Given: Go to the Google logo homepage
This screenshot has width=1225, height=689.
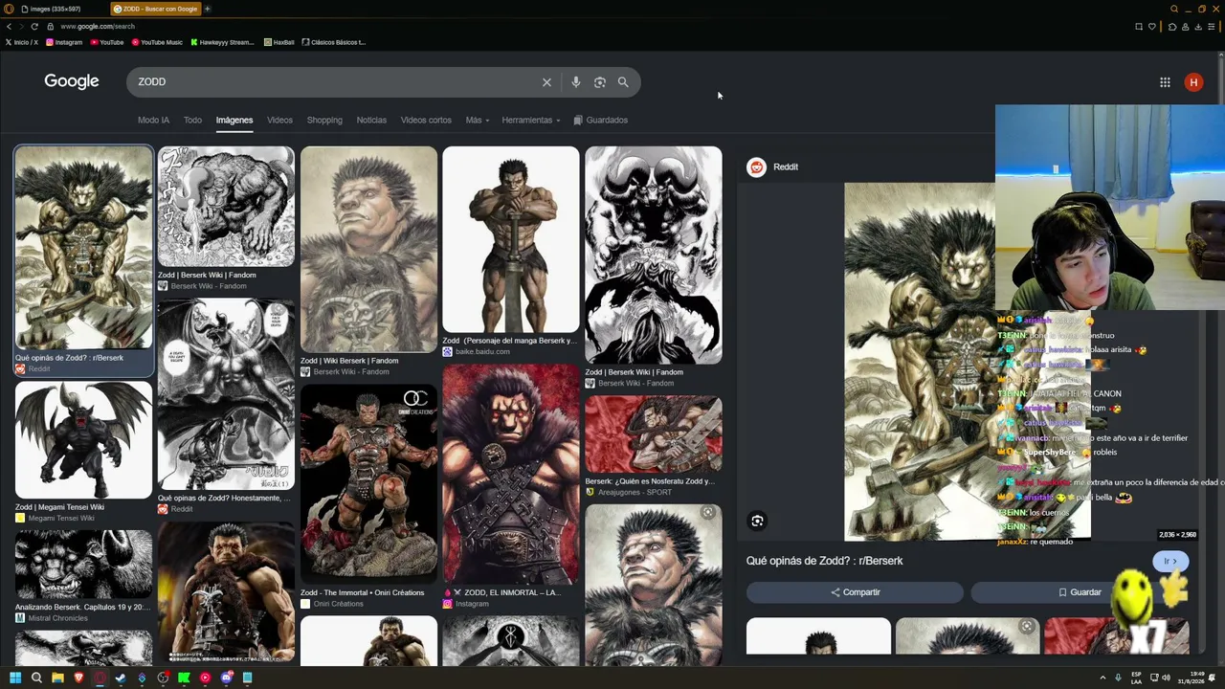Looking at the screenshot, I should tap(72, 81).
